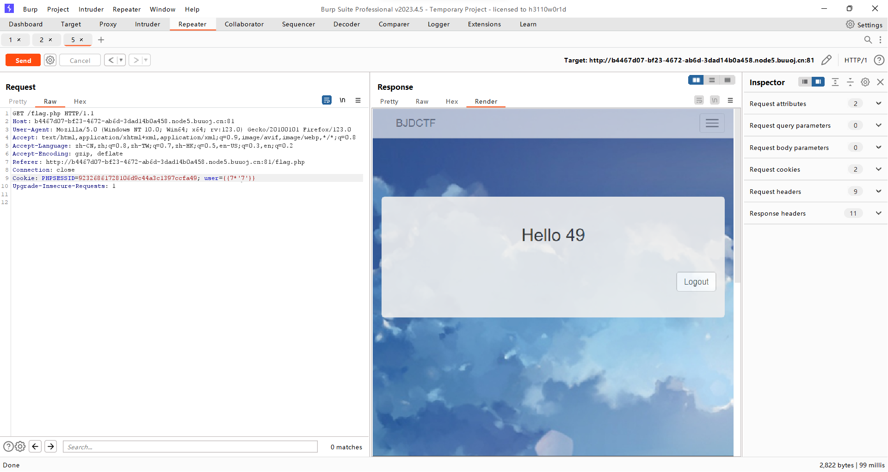Open the Repeater tabs kebab menu

pos(880,40)
